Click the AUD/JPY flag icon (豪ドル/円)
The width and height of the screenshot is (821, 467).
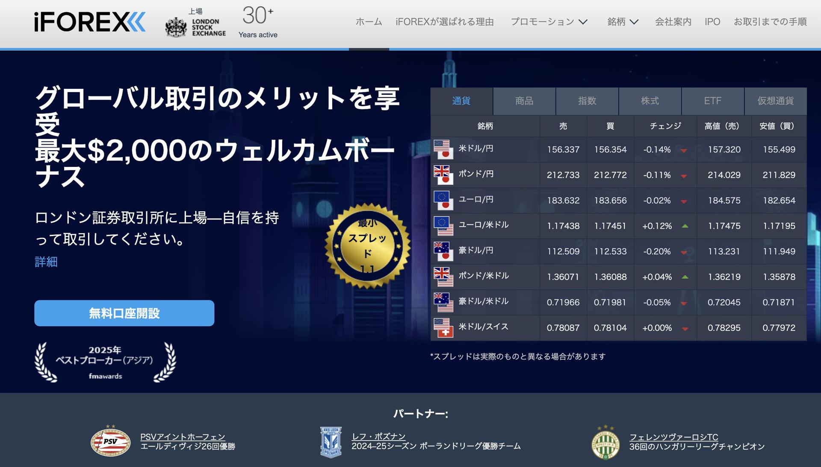[443, 251]
